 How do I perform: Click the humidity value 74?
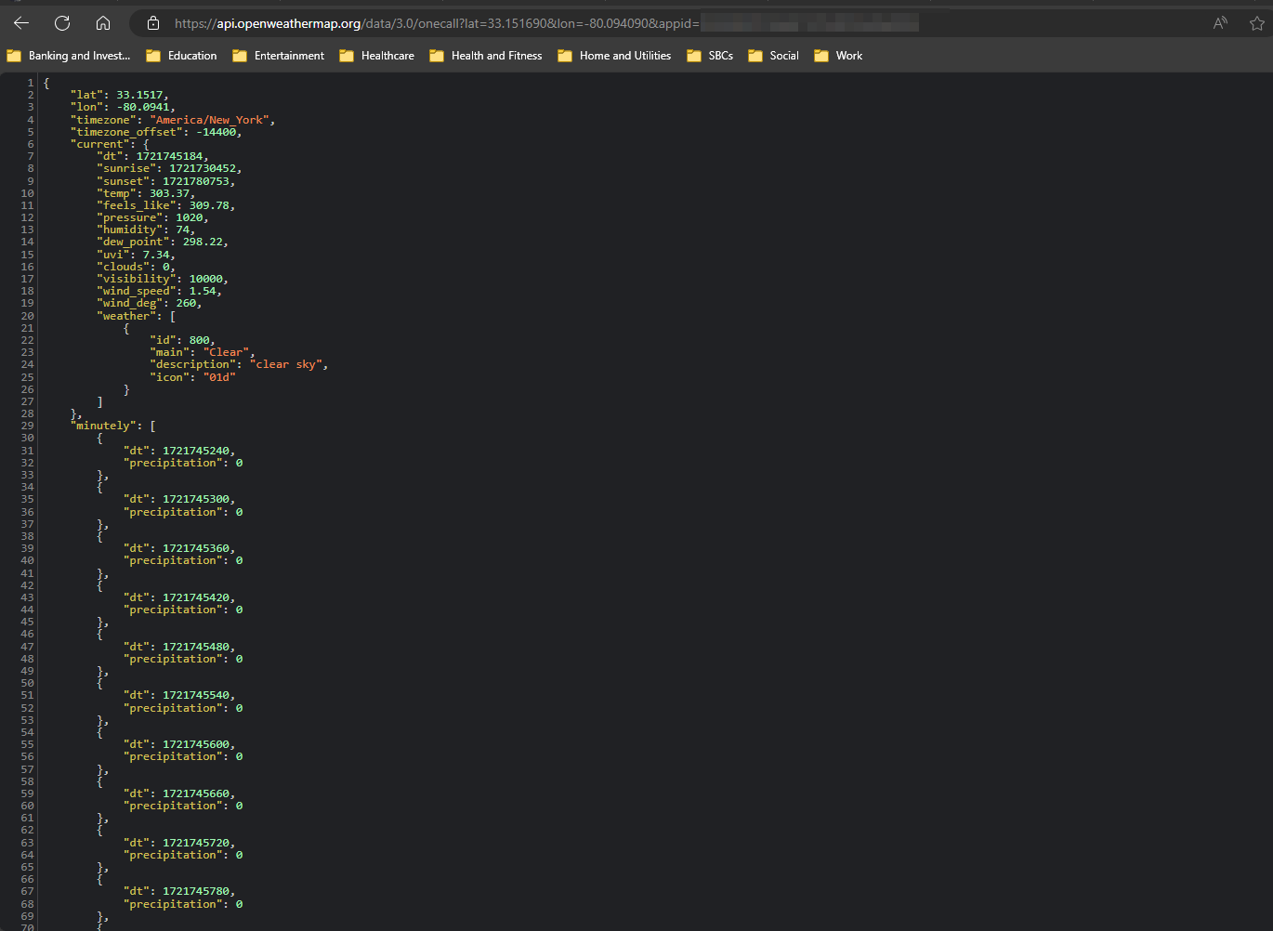click(183, 229)
